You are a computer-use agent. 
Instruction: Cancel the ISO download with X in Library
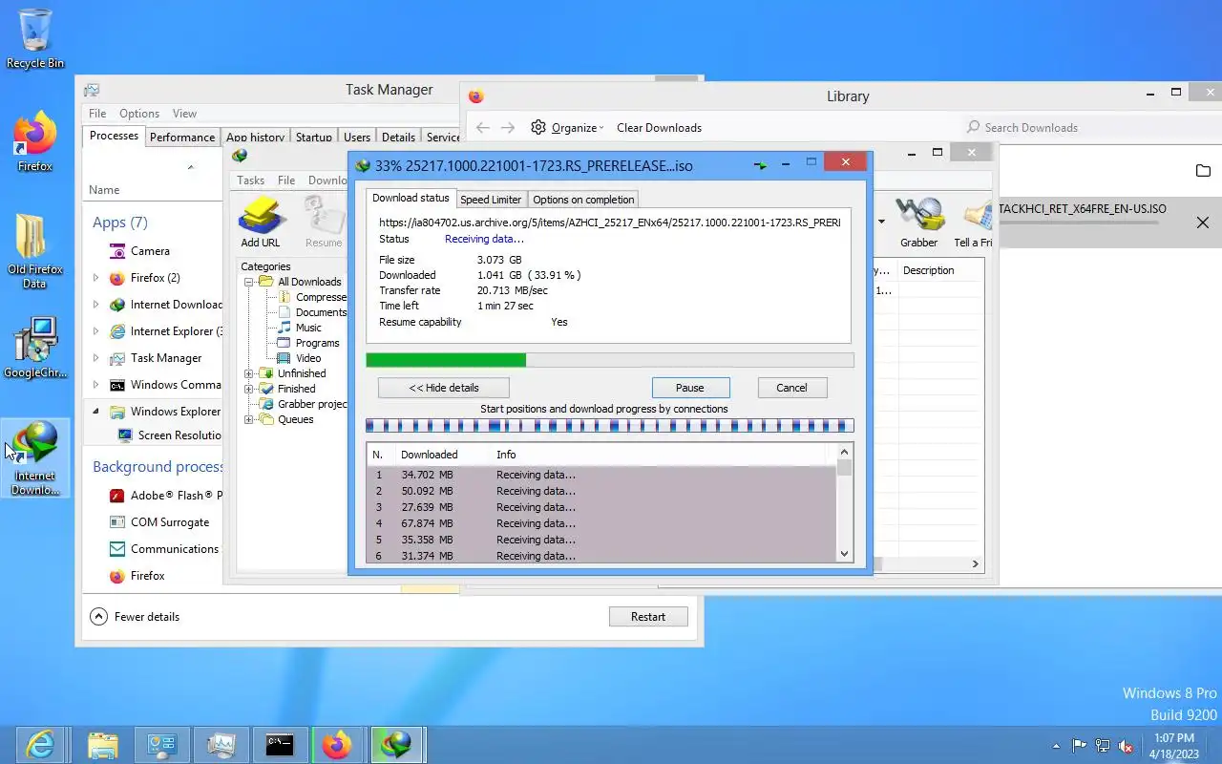[x=1203, y=223]
